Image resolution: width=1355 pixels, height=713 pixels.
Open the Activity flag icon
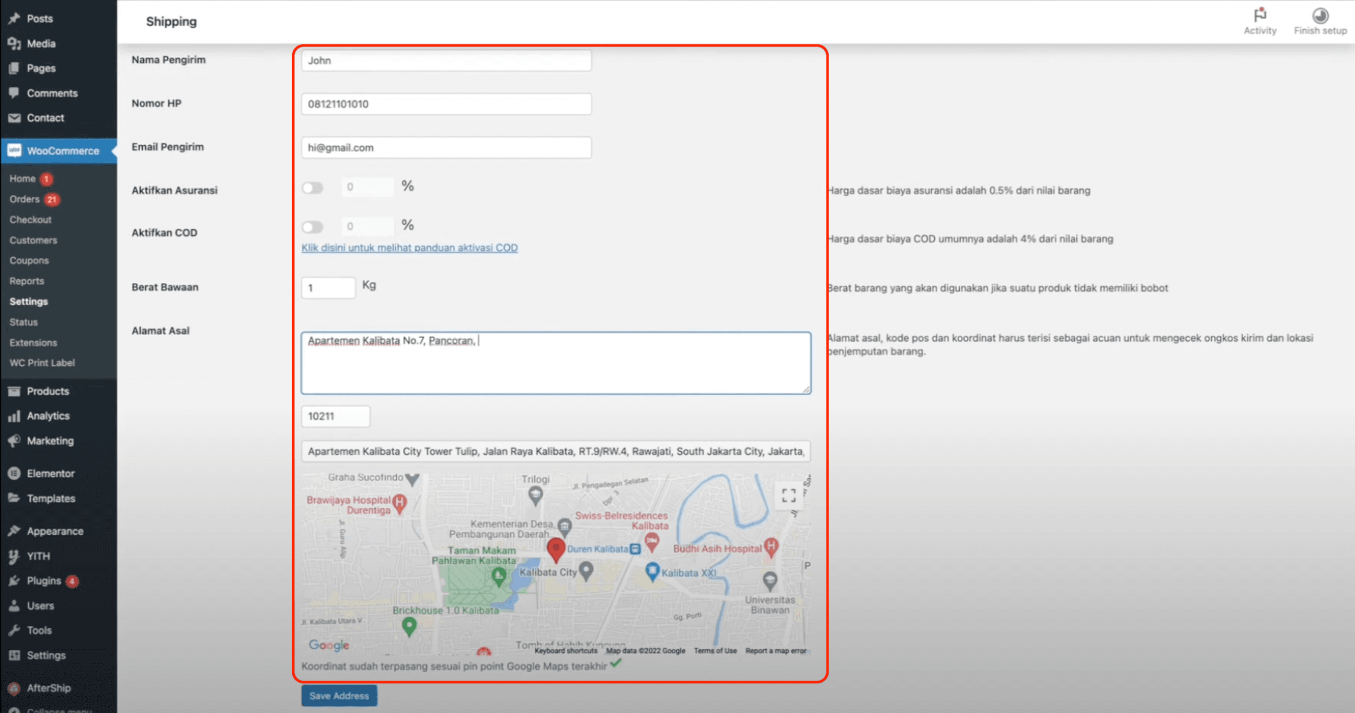1260,15
